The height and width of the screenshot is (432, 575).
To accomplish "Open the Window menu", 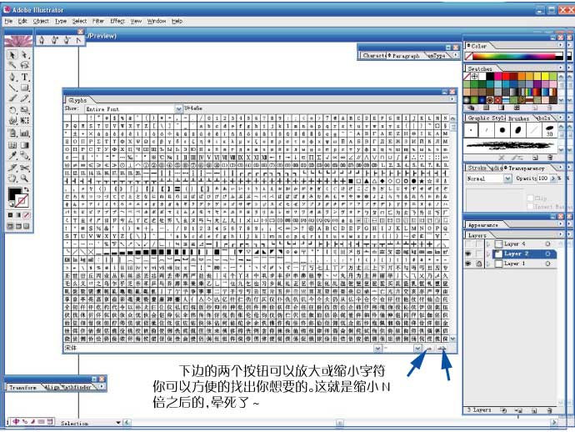I will [157, 22].
